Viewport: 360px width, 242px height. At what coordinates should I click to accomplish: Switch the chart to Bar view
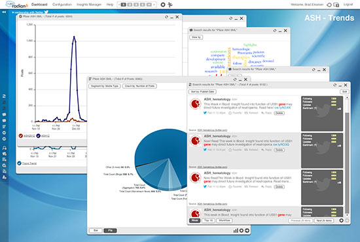96,230
